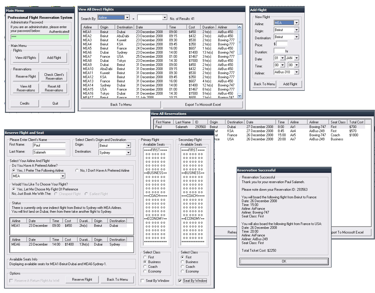The height and width of the screenshot is (293, 375).
Task: Click the Duration input field in Add Flight
Action: point(279,51)
